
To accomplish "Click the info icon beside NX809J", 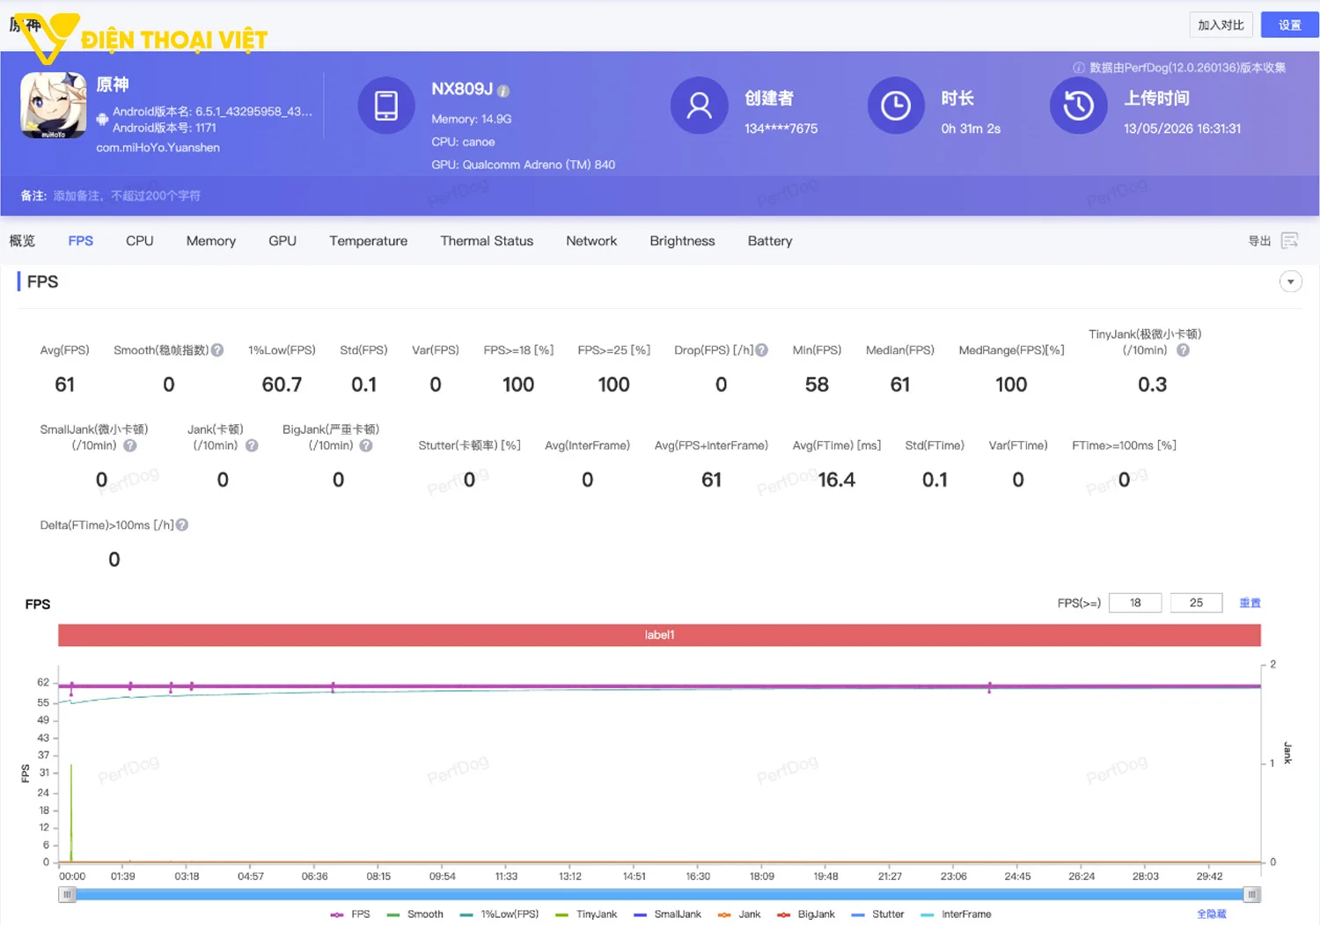I will tap(503, 91).
